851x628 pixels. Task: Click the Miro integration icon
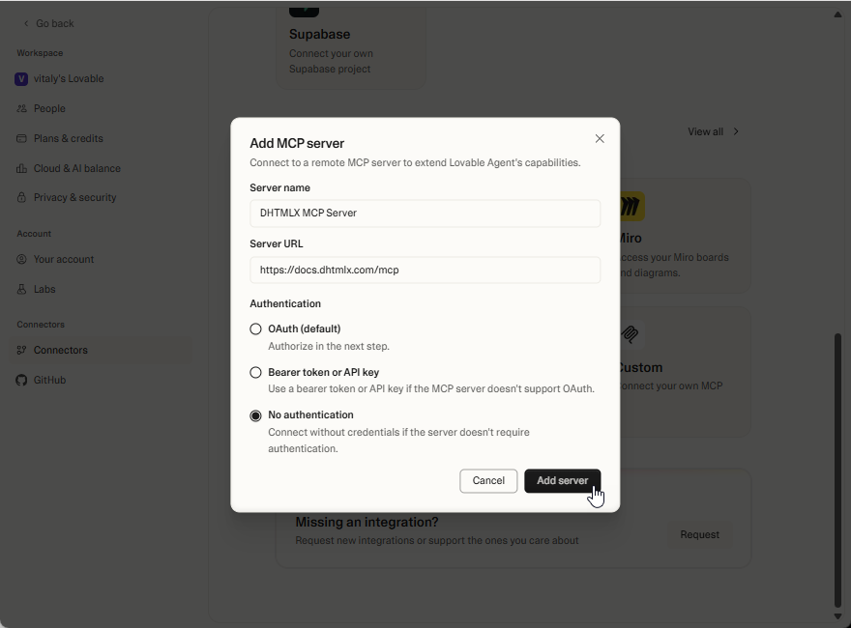pos(630,205)
